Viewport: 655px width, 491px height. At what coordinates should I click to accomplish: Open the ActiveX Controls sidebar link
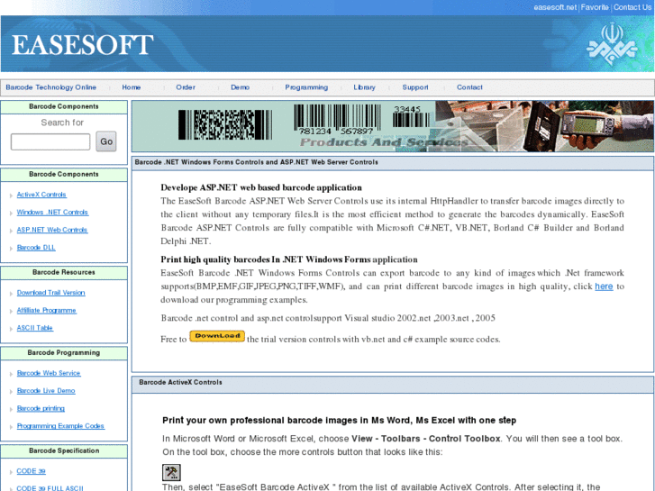(41, 195)
